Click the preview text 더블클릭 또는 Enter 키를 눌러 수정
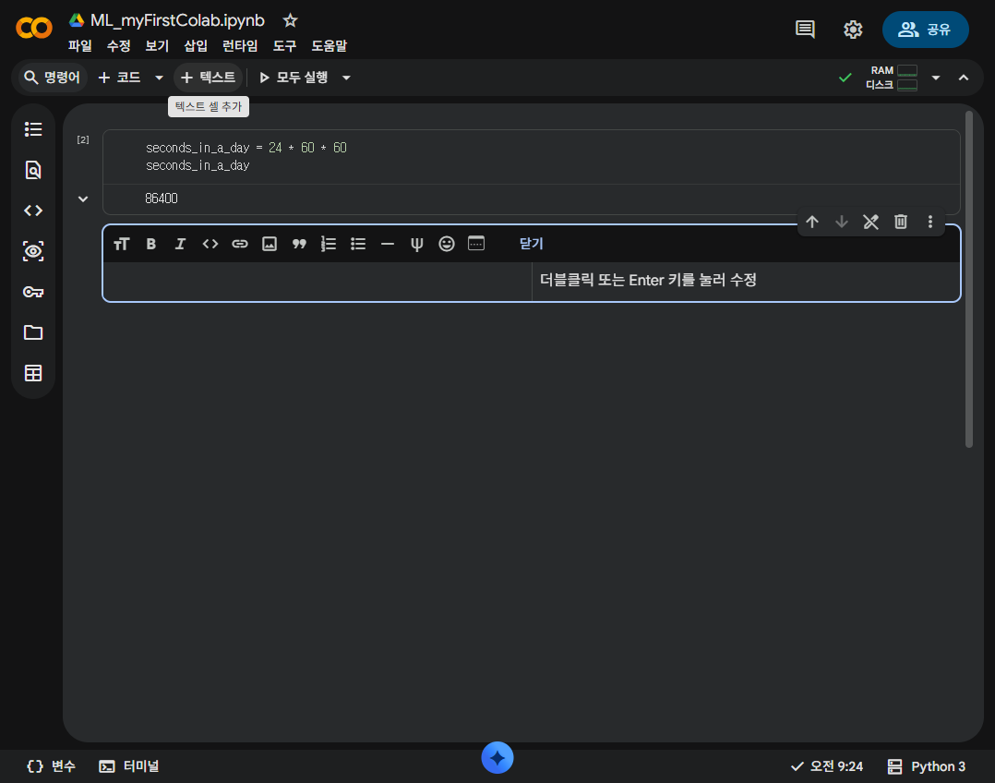This screenshot has width=995, height=783. [648, 280]
